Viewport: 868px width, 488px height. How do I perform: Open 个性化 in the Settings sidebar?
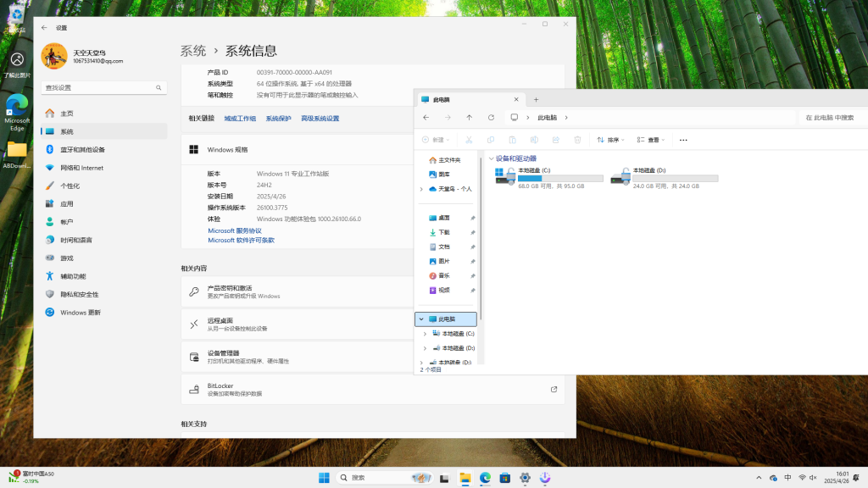click(x=104, y=186)
